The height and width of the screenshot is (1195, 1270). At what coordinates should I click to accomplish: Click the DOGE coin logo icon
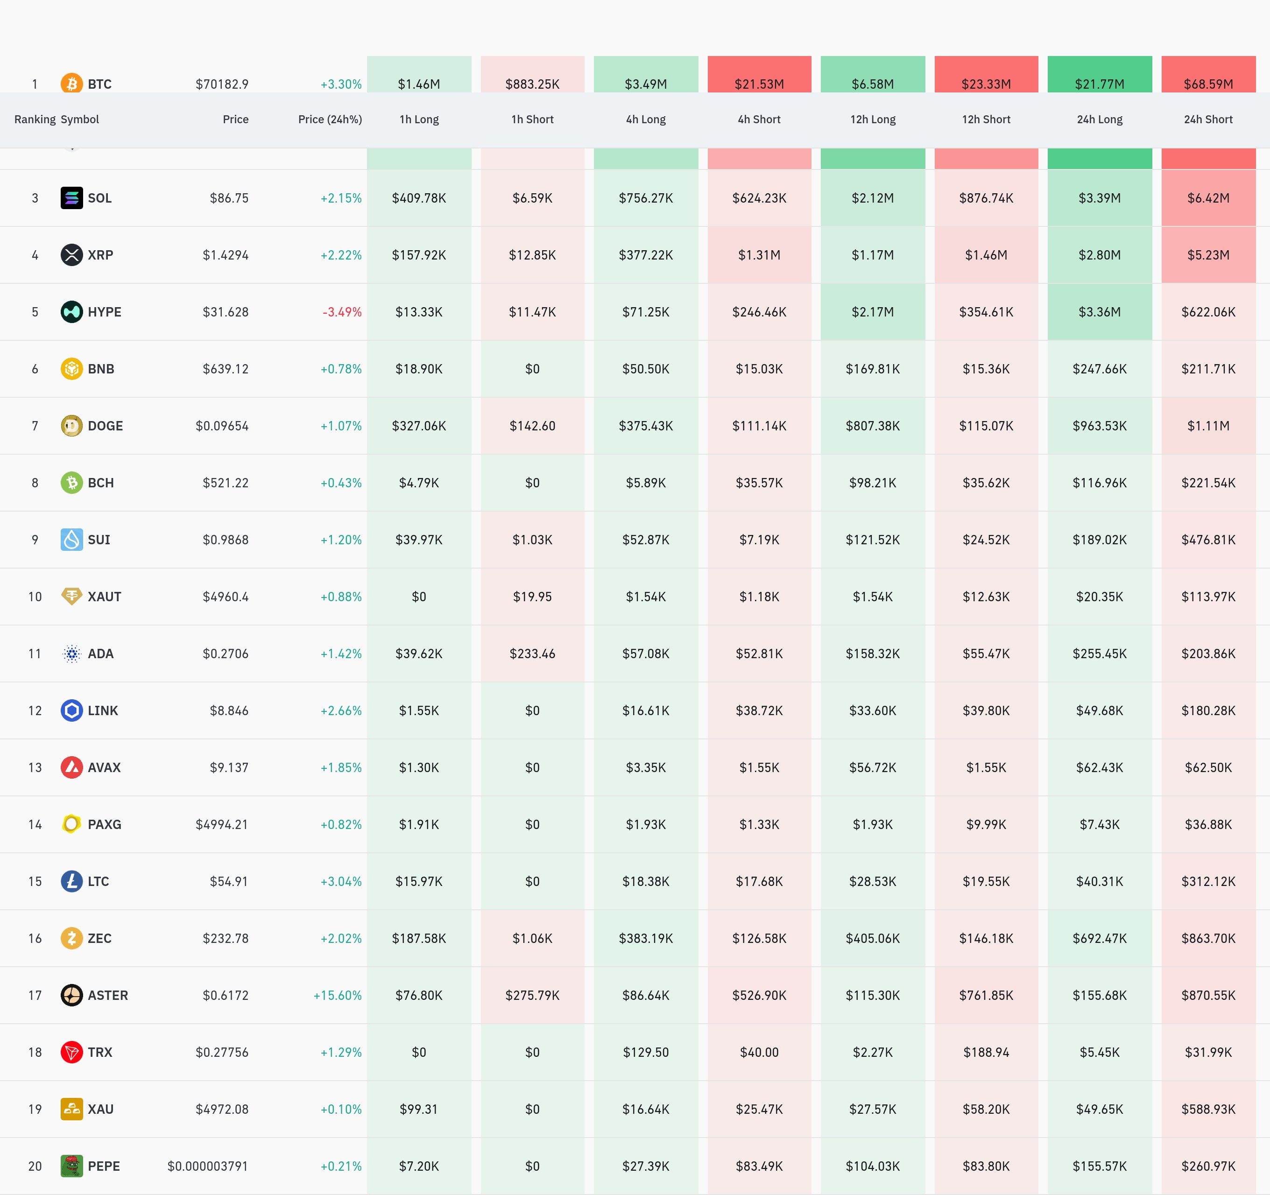(71, 425)
